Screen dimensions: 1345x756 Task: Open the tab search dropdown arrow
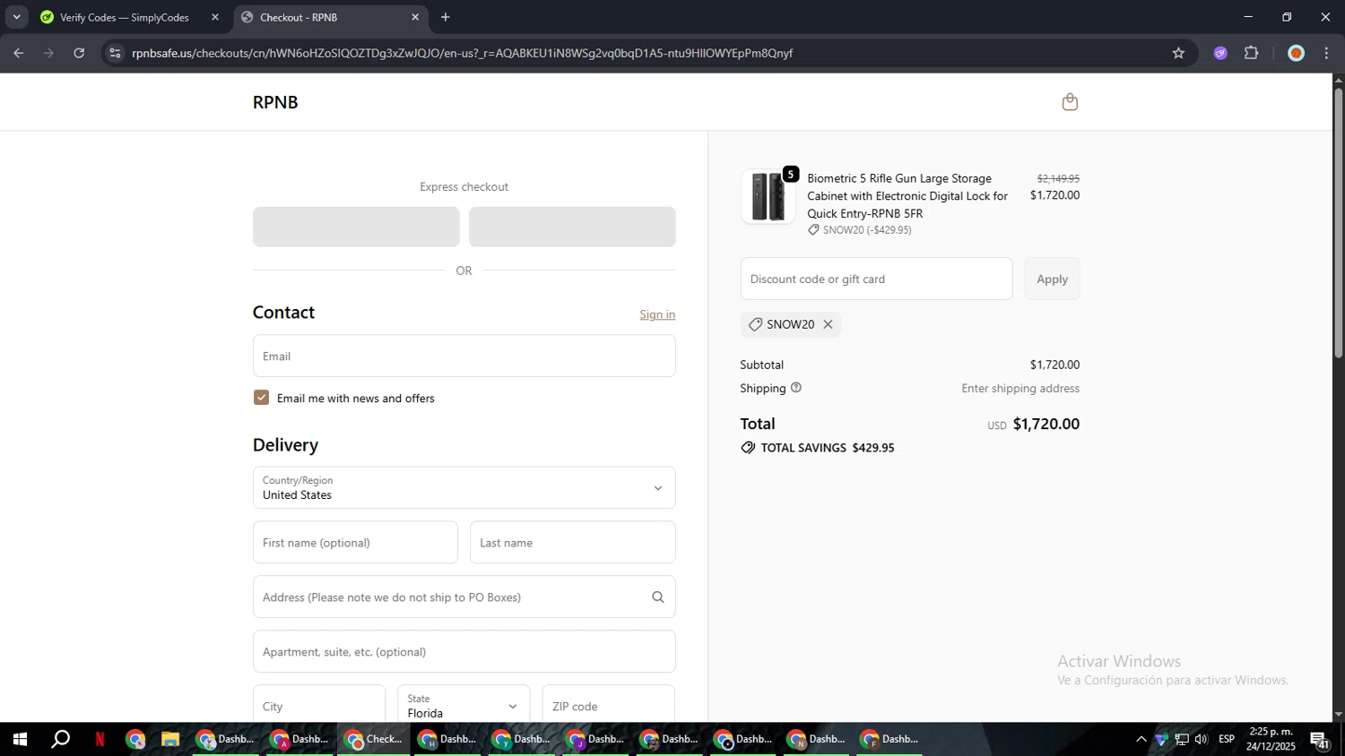tap(16, 17)
